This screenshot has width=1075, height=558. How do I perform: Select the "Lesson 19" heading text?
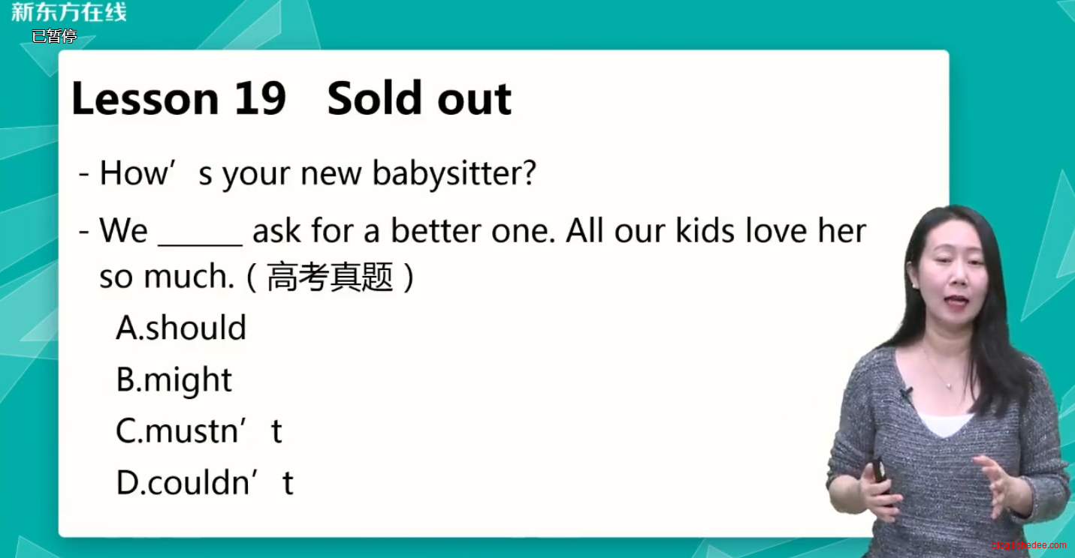179,99
